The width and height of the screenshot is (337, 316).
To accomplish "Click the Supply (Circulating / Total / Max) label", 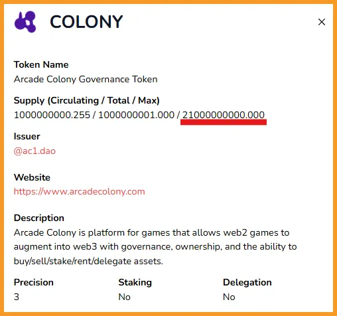I will [x=87, y=100].
